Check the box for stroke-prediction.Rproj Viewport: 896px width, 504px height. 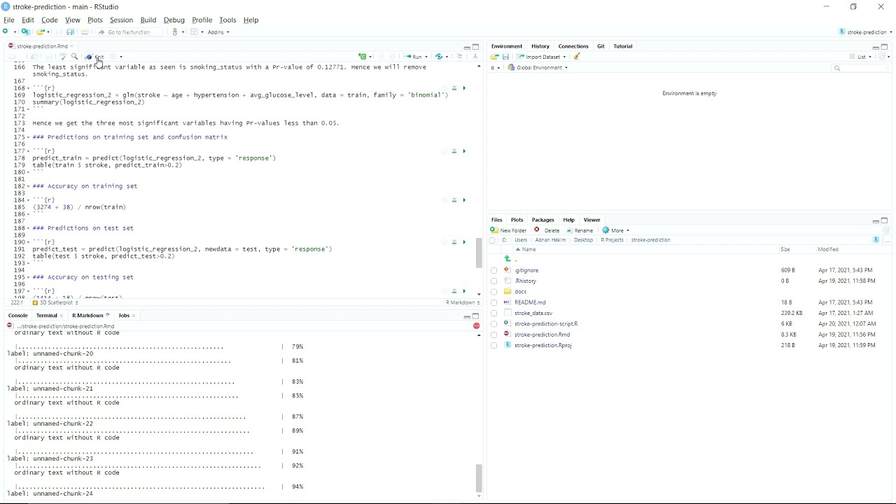click(x=494, y=346)
